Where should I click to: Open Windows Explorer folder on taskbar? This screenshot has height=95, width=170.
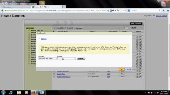(x=19, y=93)
